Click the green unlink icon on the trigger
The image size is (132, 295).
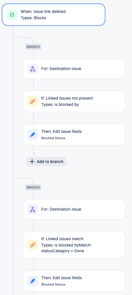click(x=12, y=15)
